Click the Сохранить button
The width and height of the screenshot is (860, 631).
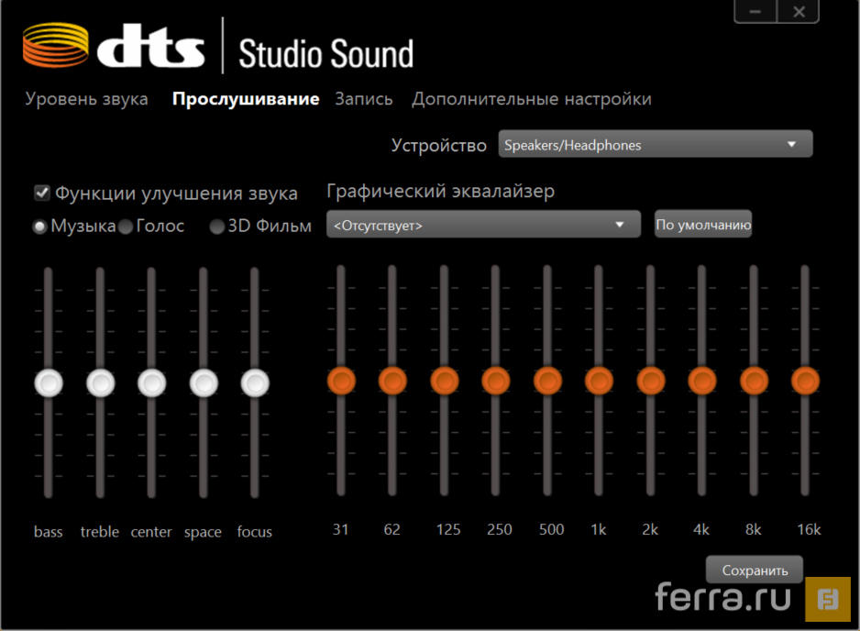755,570
